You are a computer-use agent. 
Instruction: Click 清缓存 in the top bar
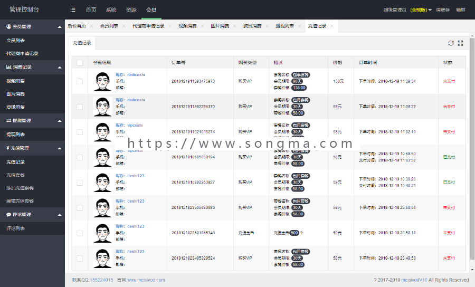443,9
